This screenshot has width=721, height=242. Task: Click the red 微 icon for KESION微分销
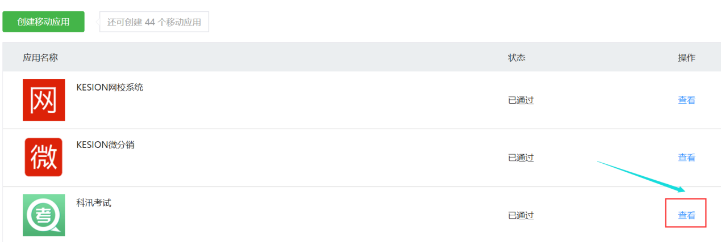pos(44,157)
